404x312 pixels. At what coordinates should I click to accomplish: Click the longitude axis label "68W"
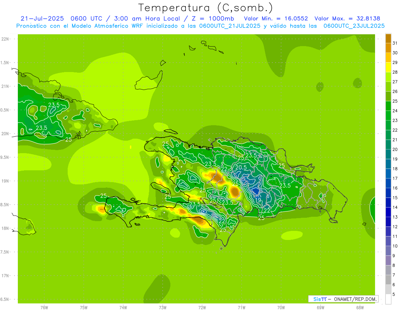pyautogui.click(x=360, y=308)
